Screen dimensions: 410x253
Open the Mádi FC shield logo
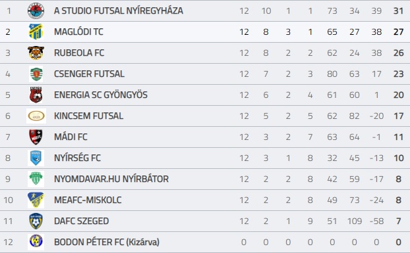(x=36, y=137)
